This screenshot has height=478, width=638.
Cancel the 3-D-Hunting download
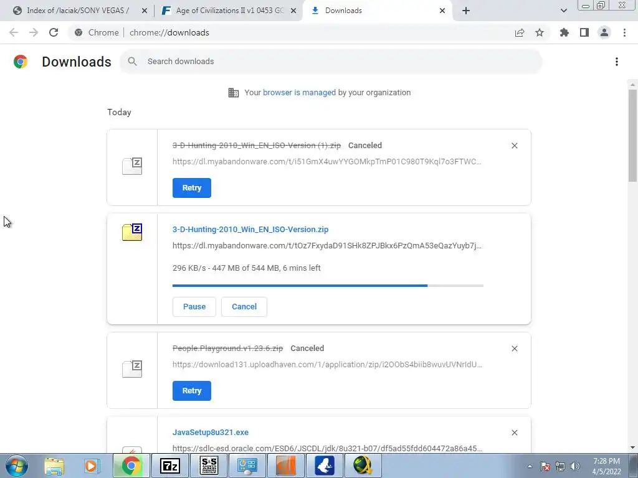[x=244, y=306]
